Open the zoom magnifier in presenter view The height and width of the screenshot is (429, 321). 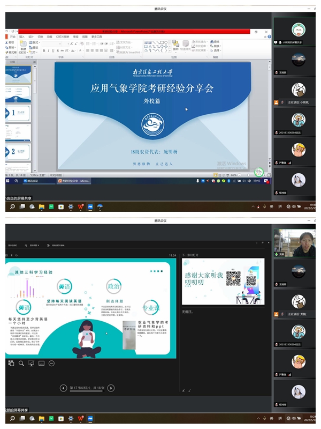coord(21,363)
